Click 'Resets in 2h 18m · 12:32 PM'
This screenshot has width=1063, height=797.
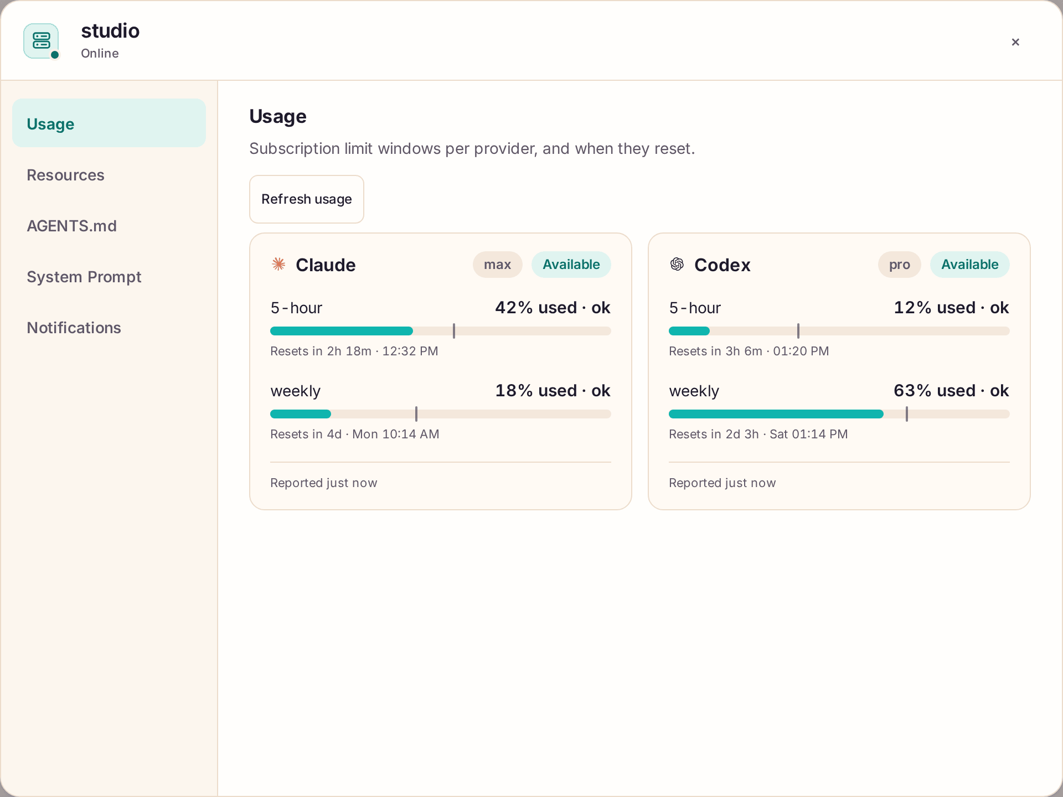pos(354,351)
